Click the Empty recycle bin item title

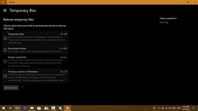(17, 57)
